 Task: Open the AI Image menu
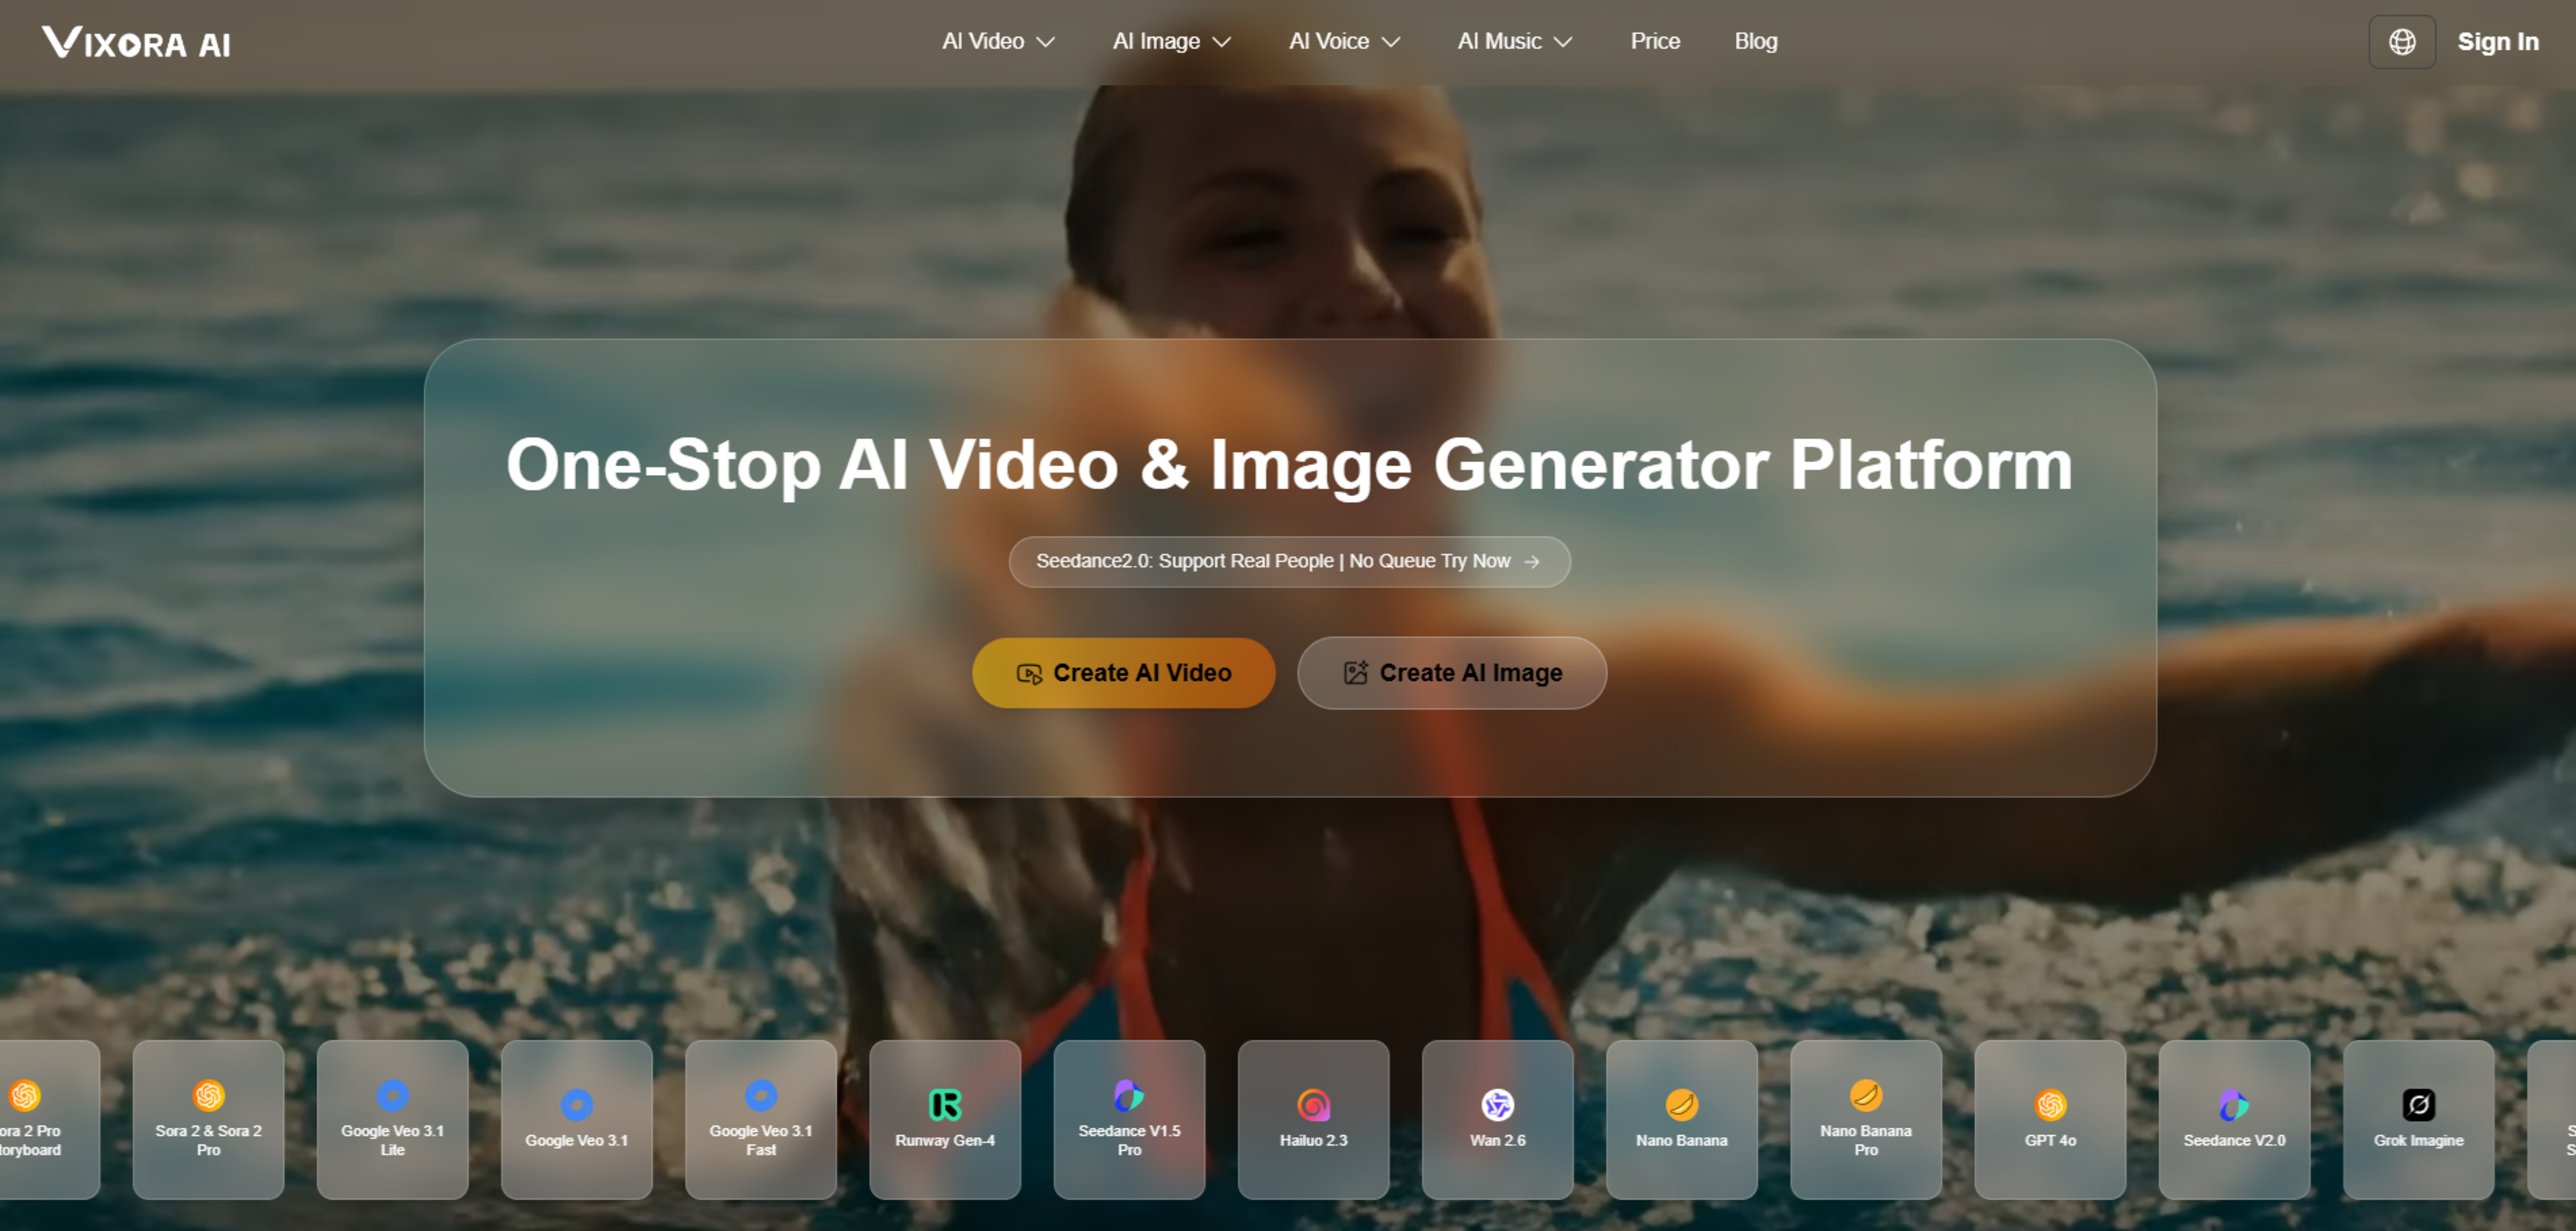[x=1171, y=42]
